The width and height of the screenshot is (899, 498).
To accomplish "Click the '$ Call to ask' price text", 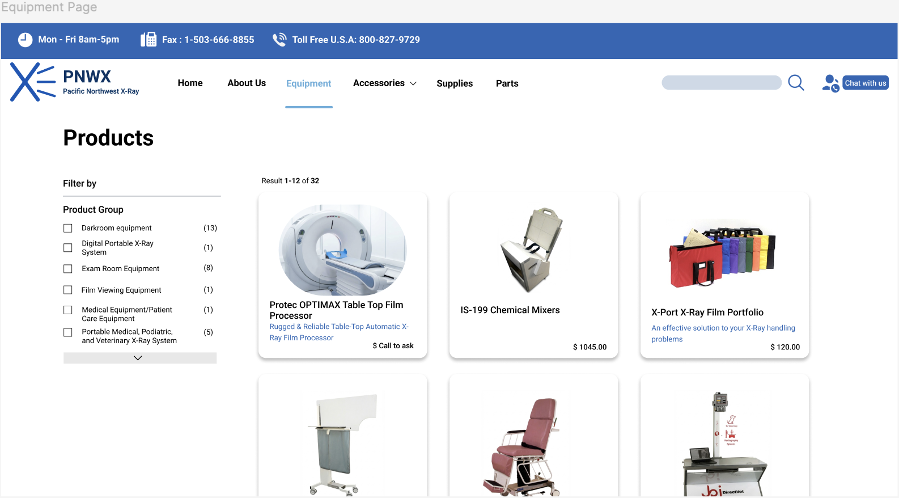I will point(393,345).
